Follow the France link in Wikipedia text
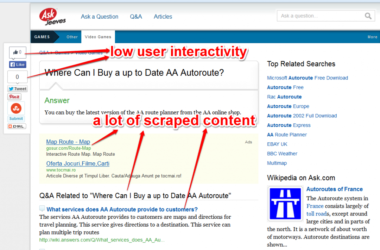The image size is (380, 250). tap(315, 206)
